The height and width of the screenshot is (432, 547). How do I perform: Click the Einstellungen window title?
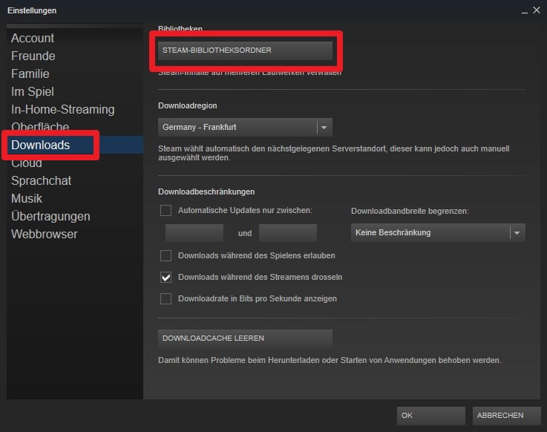32,10
